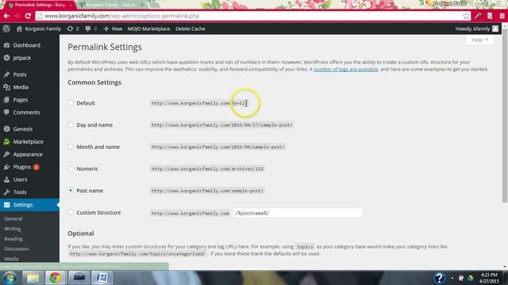Expand the Help dropdown tab

click(479, 40)
